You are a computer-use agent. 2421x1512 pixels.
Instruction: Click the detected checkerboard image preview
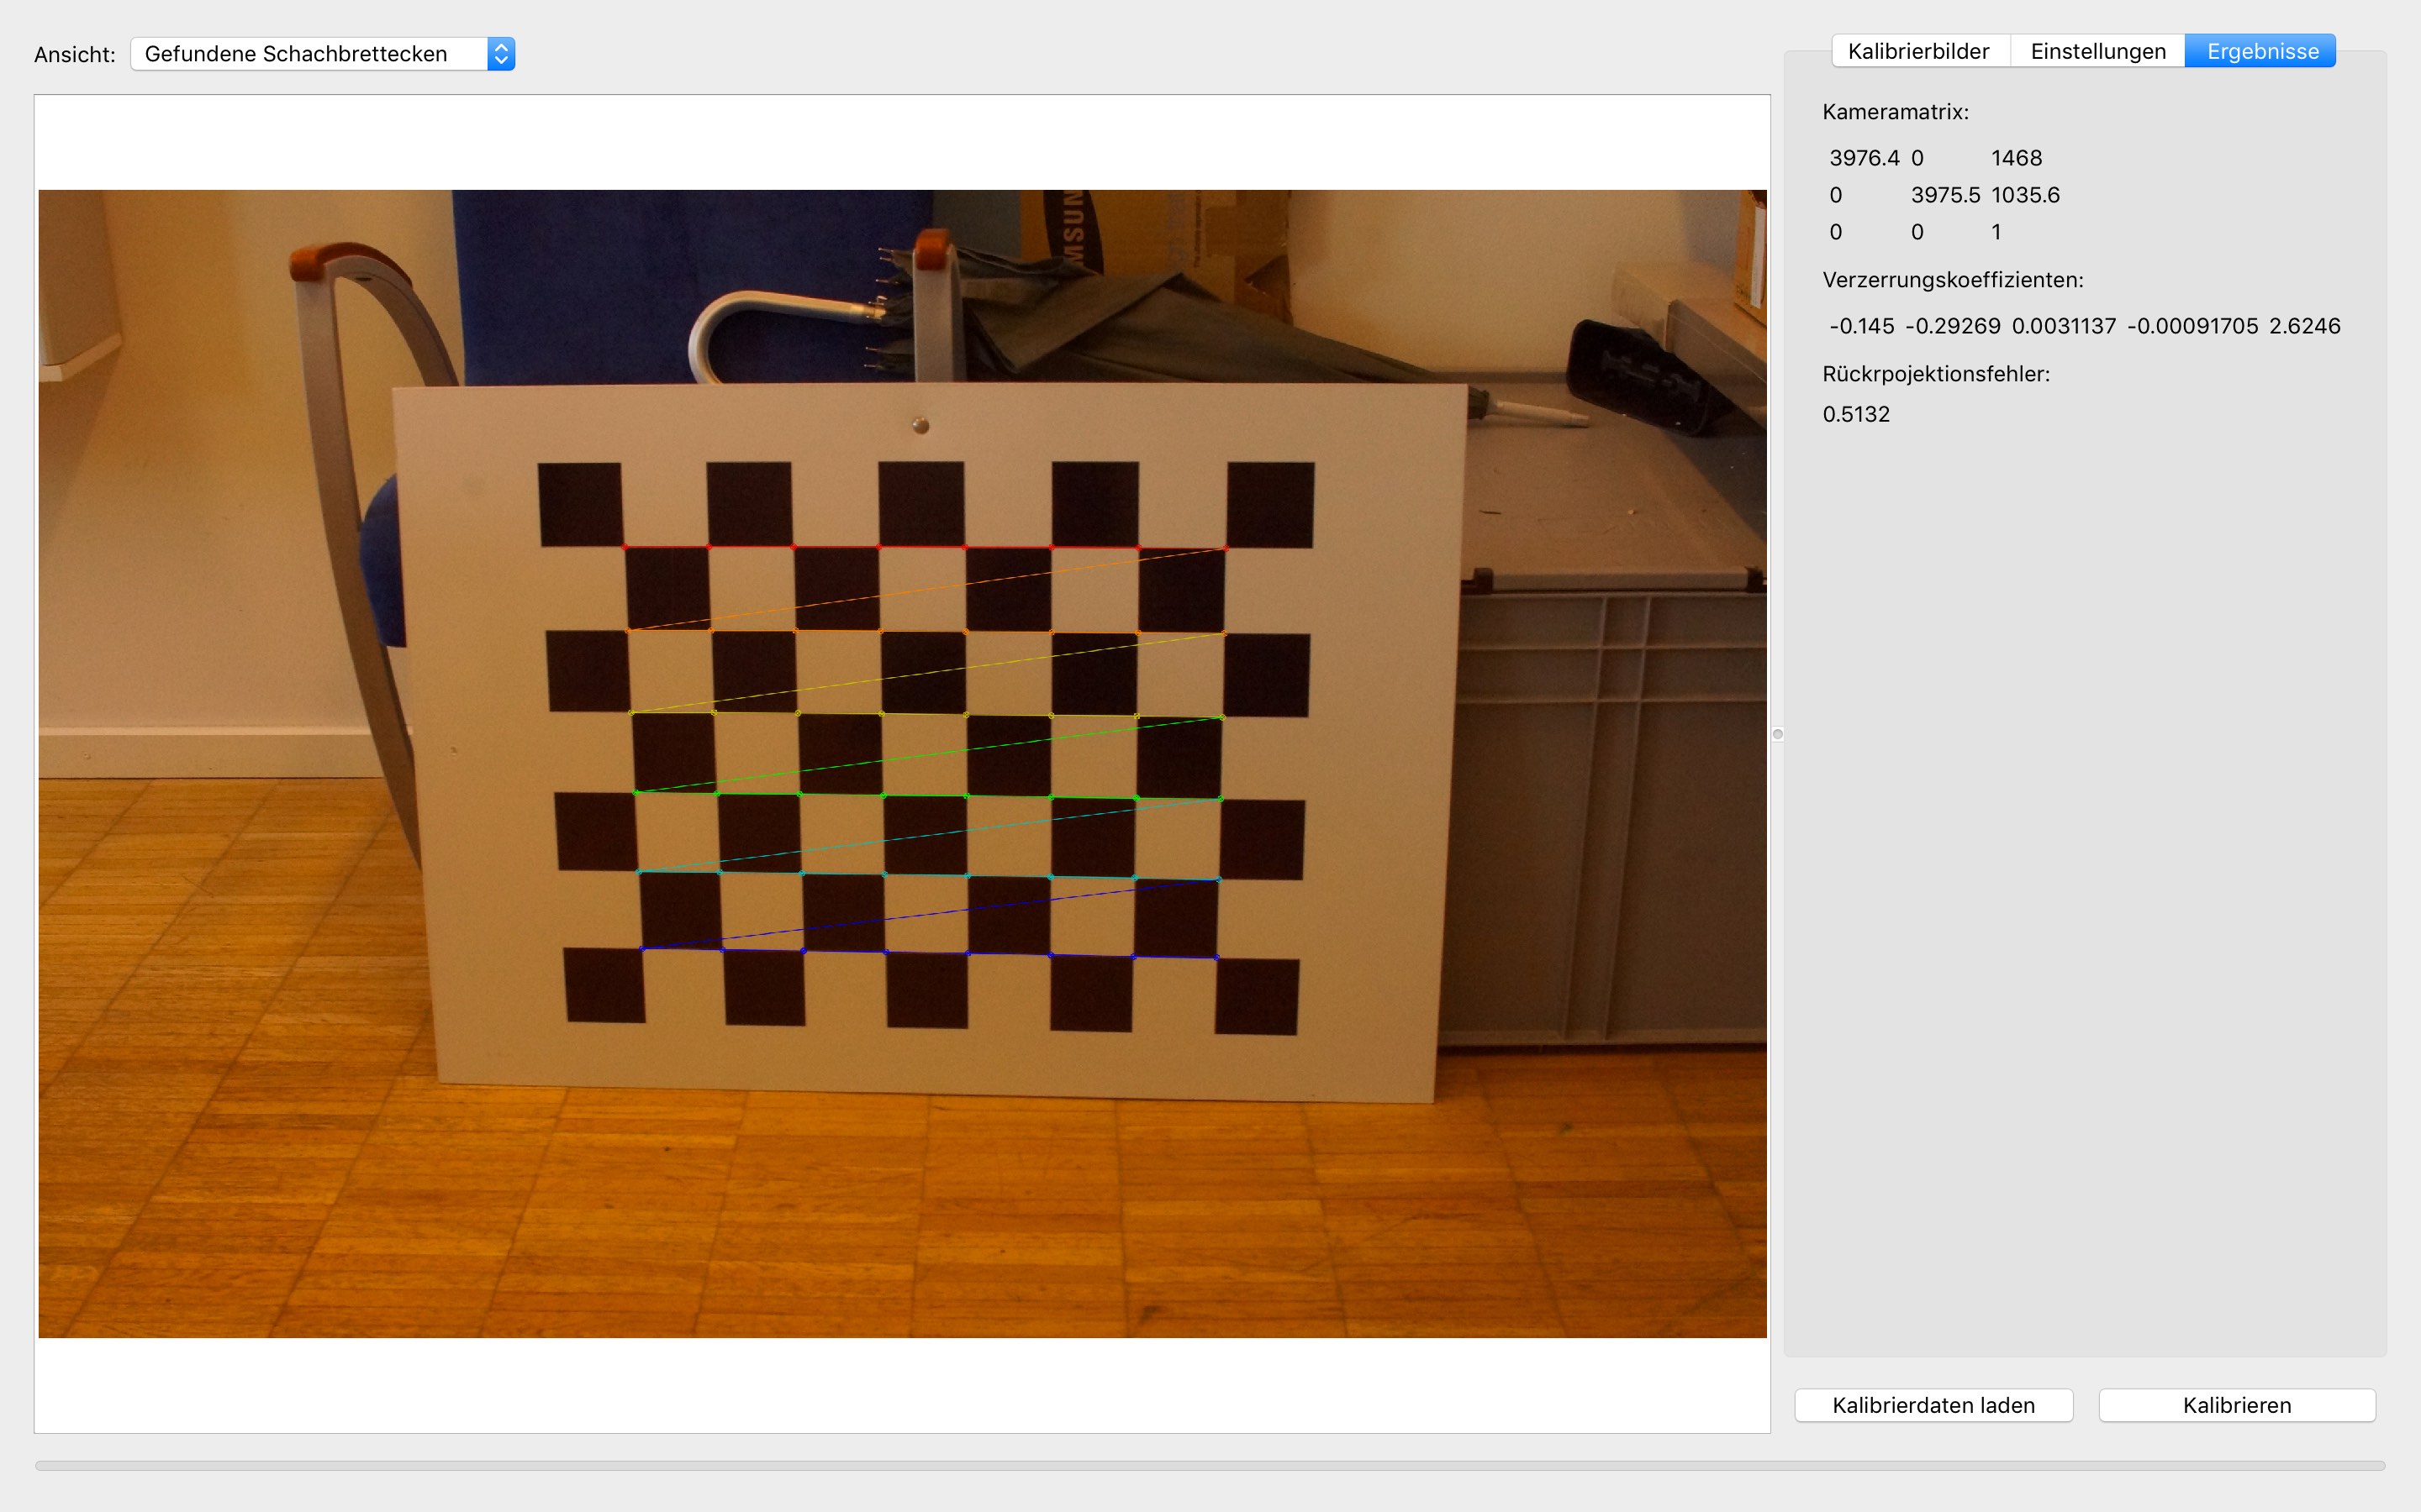[x=902, y=764]
